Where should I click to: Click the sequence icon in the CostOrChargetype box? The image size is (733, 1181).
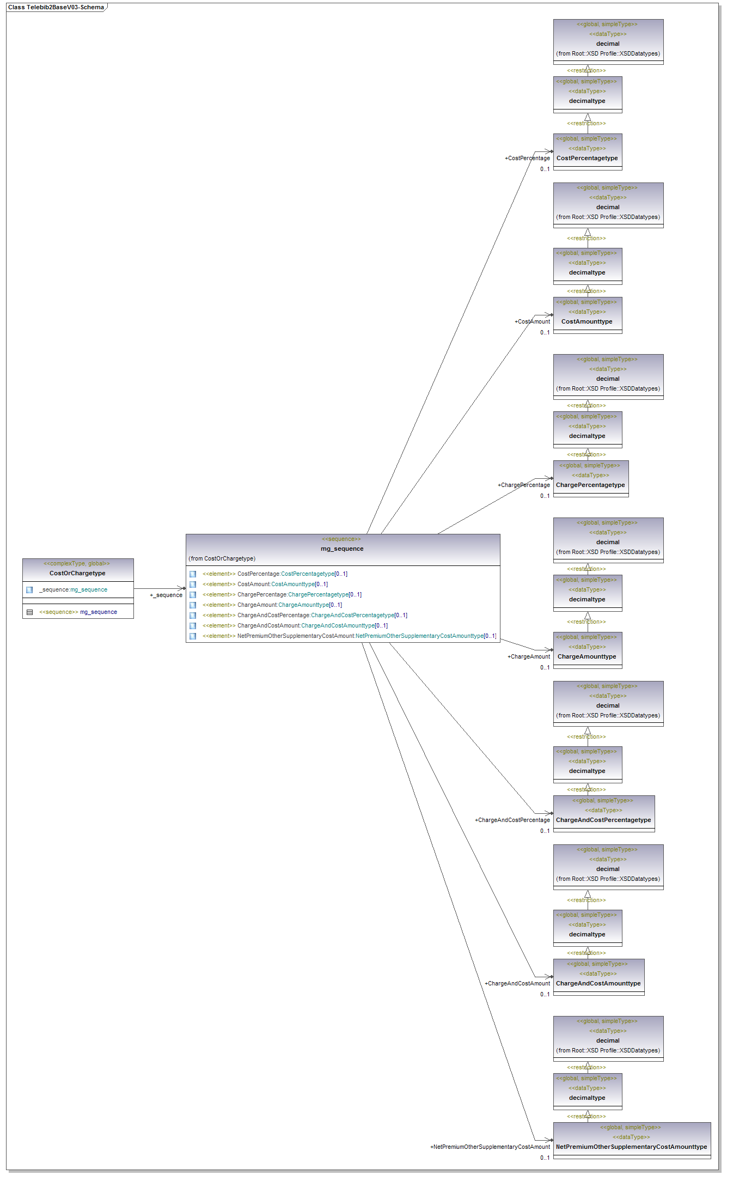(x=30, y=612)
